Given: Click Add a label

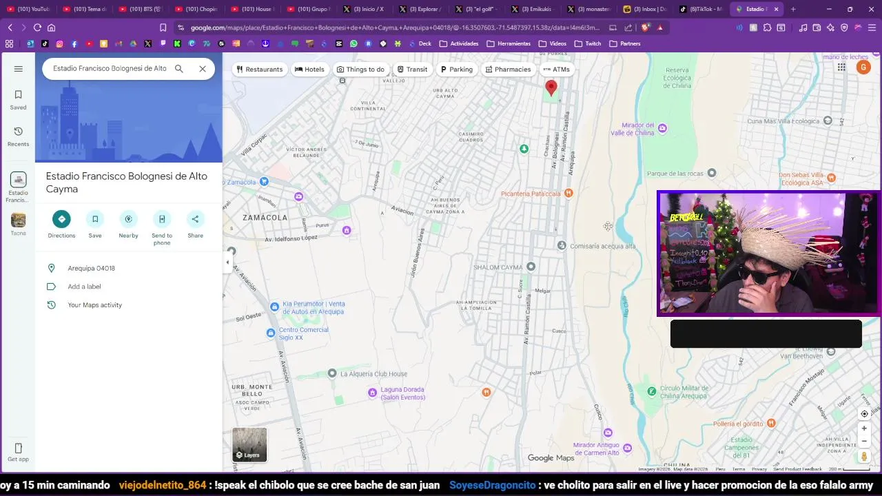Looking at the screenshot, I should (129, 287).
